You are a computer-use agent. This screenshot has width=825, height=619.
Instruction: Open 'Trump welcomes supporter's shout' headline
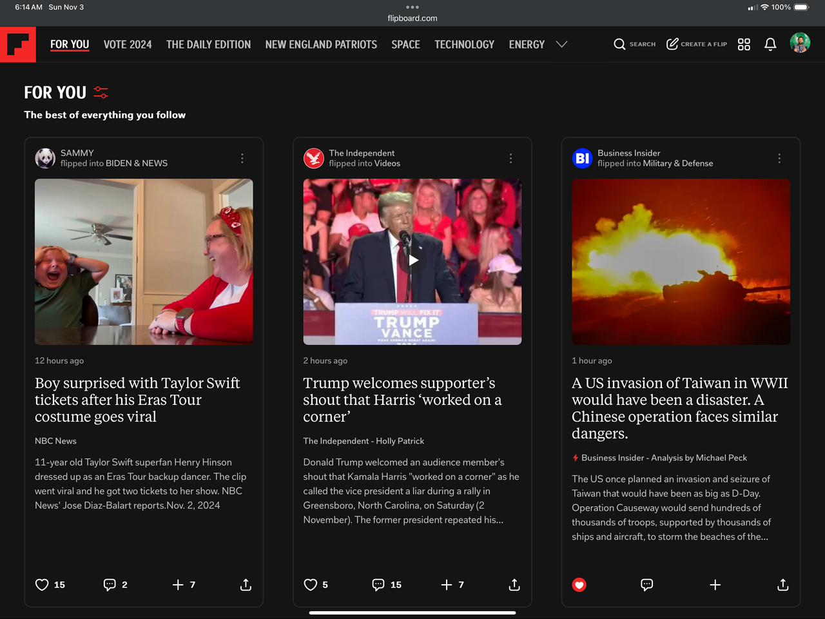402,400
